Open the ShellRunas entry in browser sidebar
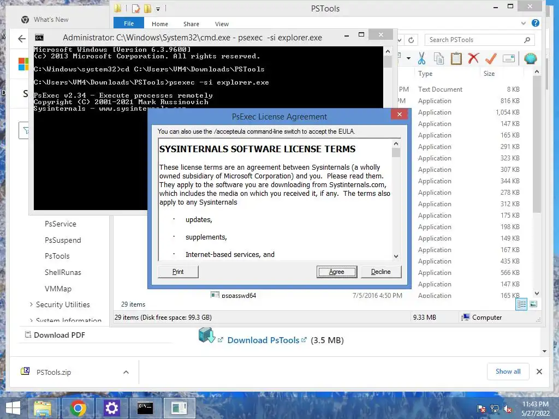 (63, 272)
